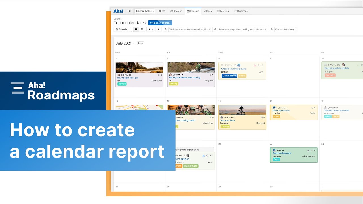Screen dimensions: 363x204
Task: Click the Gamification tag on FWCYL-20
Action: (229, 76)
